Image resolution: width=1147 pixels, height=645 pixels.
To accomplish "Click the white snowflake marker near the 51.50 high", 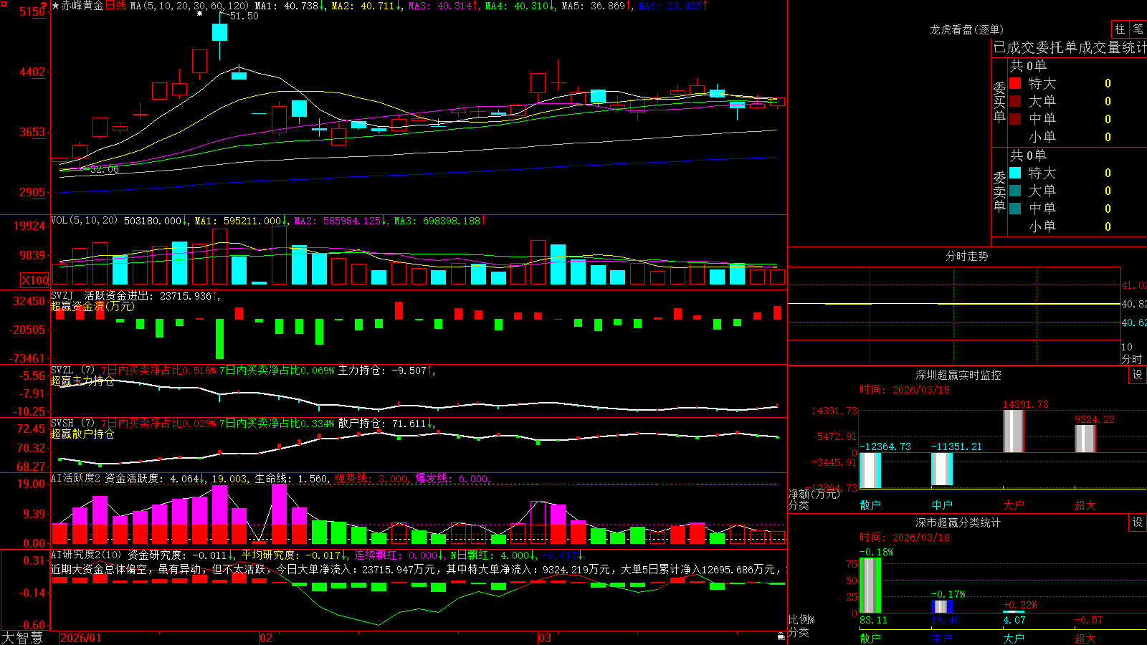I will click(x=200, y=13).
